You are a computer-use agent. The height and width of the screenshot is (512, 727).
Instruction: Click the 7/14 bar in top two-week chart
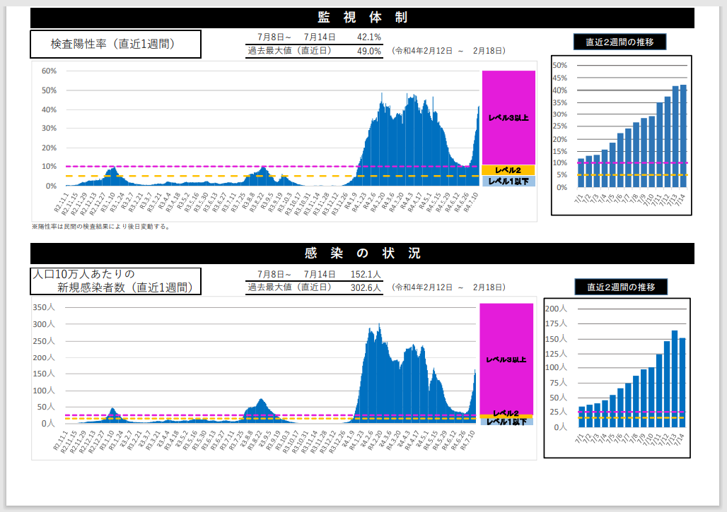(683, 138)
